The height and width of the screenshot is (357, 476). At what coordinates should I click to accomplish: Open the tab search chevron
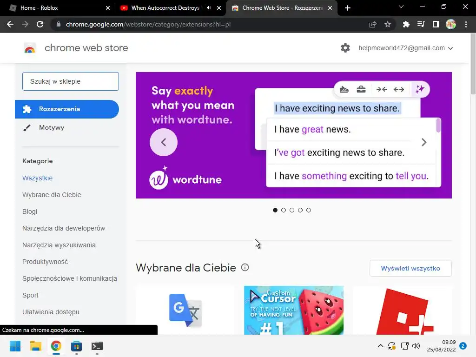point(401,7)
